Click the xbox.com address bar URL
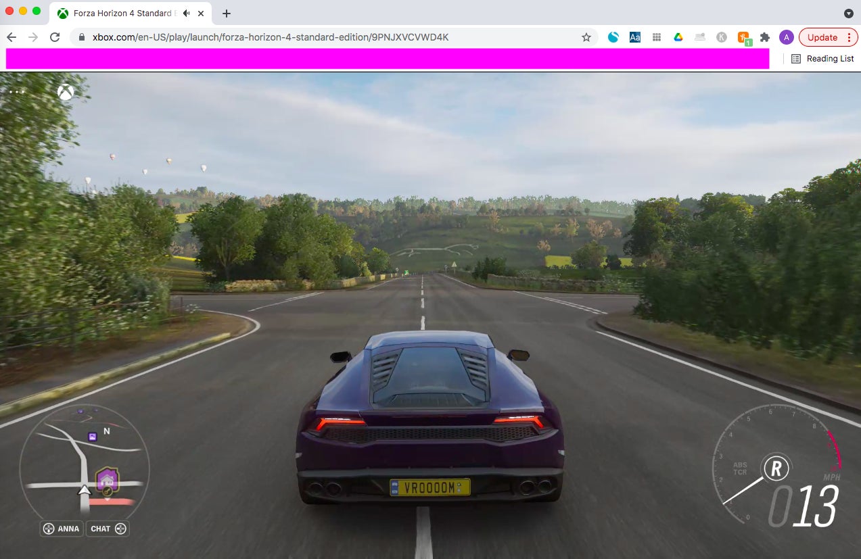The height and width of the screenshot is (559, 861). [x=271, y=37]
